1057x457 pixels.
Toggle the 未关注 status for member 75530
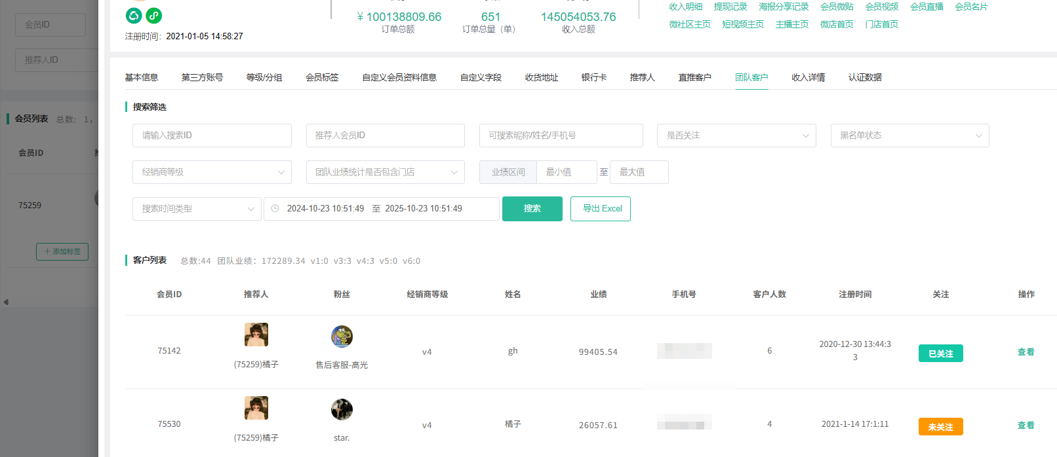pyautogui.click(x=940, y=427)
